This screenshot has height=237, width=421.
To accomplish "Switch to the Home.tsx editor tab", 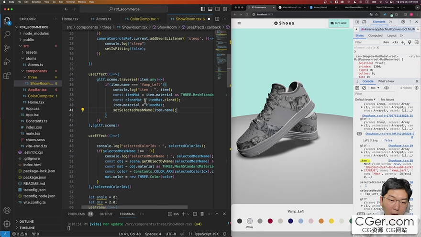I will point(70,19).
